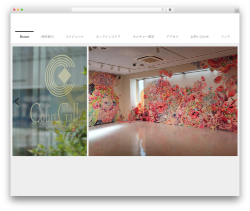Select the アクセス menu item
The height and width of the screenshot is (211, 250).
(172, 36)
